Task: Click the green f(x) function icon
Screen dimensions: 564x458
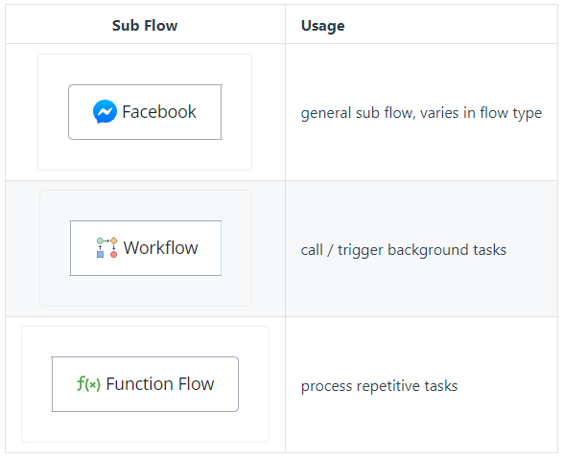Action: [x=88, y=383]
